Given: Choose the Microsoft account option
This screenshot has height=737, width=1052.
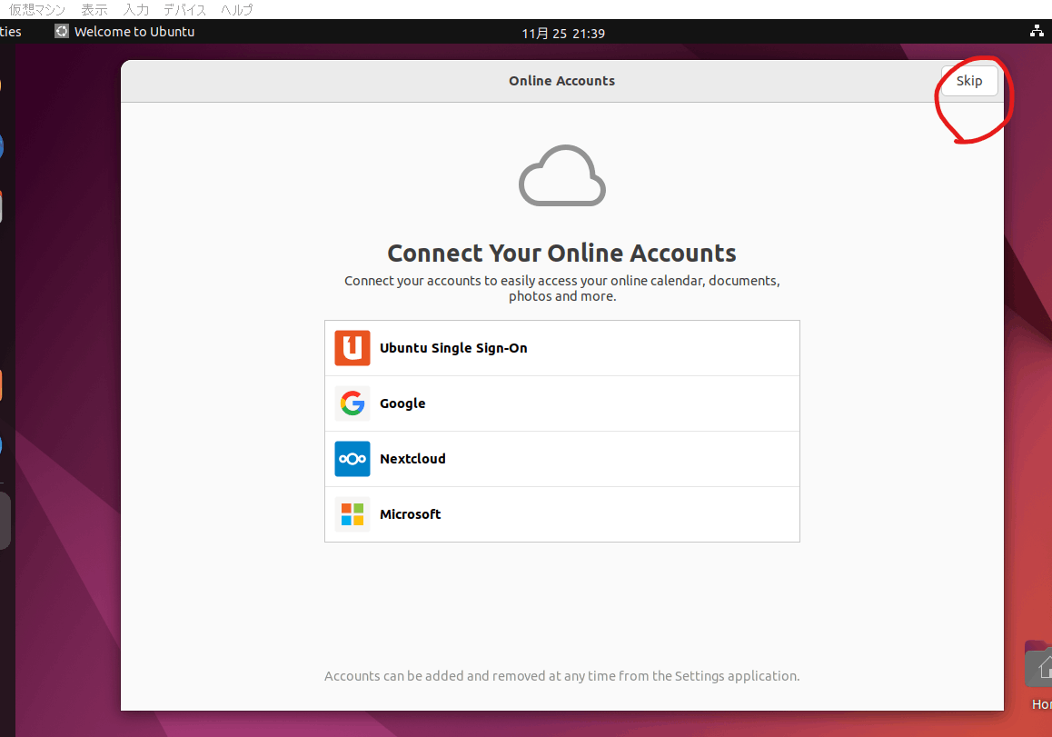Looking at the screenshot, I should coord(562,514).
